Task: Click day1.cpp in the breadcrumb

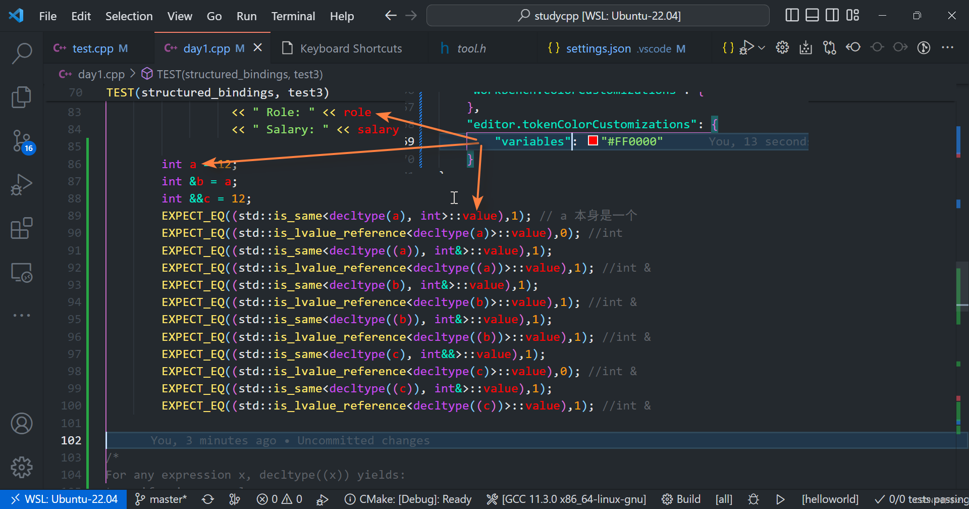Action: pos(101,74)
